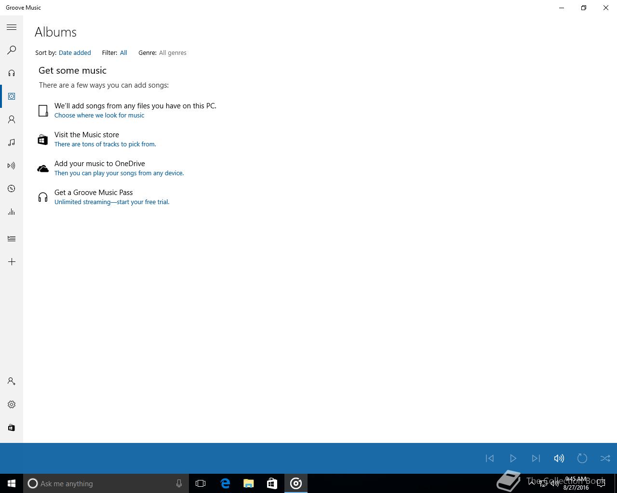Click Groove Music taskbar icon
This screenshot has height=493, width=617.
(296, 483)
